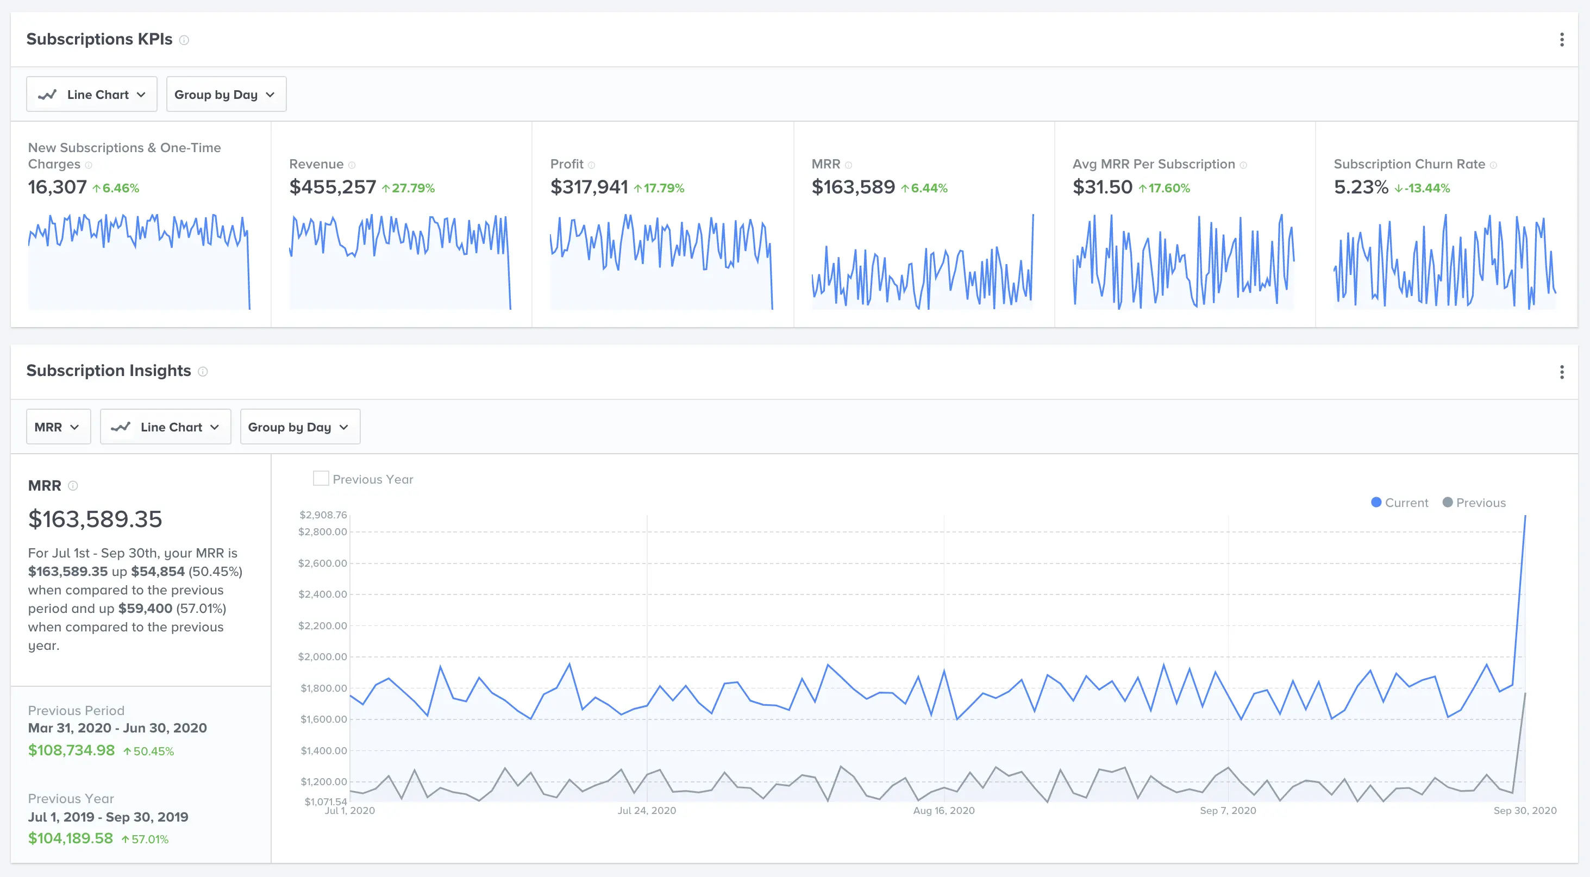1590x877 pixels.
Task: Enable the Previous Year checkbox
Action: point(321,478)
